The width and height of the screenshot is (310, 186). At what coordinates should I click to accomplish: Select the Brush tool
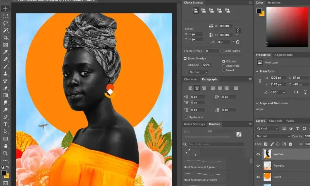tap(5, 66)
